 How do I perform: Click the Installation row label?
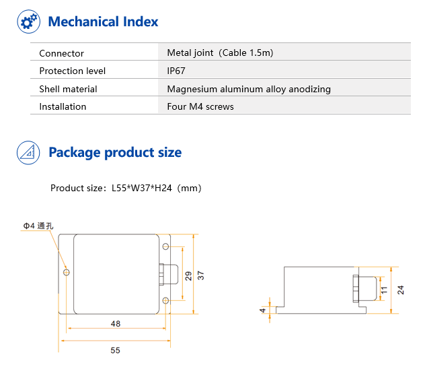pos(63,106)
